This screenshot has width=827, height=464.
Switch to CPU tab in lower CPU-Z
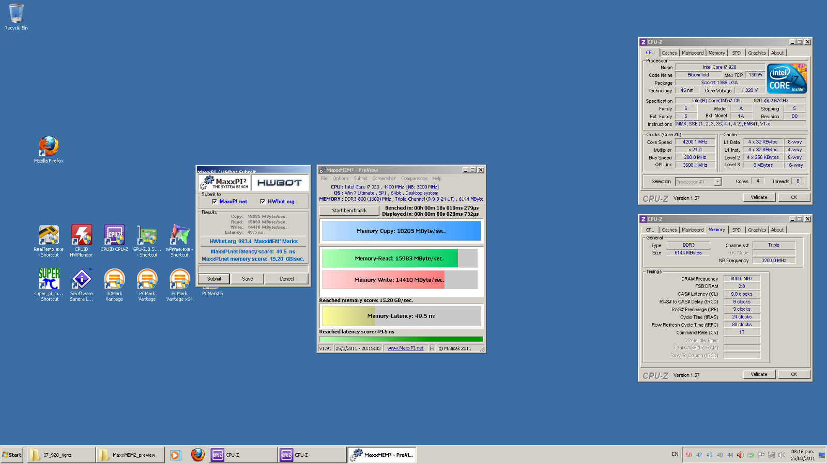(650, 230)
